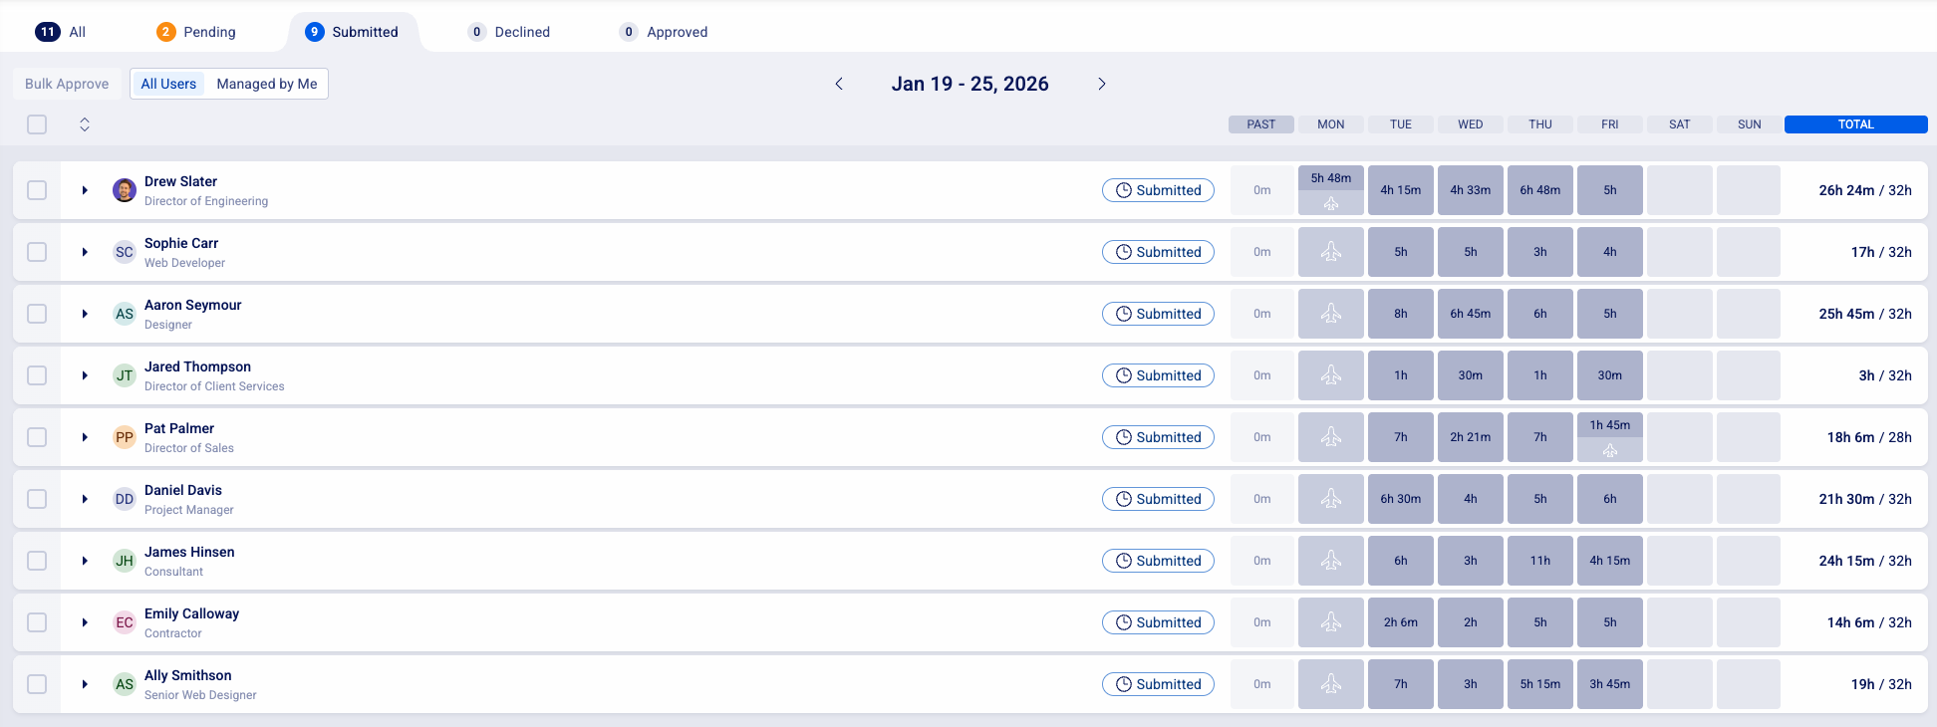Viewport: 1937px width, 727px height.
Task: Click next week arrow icon
Action: [x=1101, y=84]
